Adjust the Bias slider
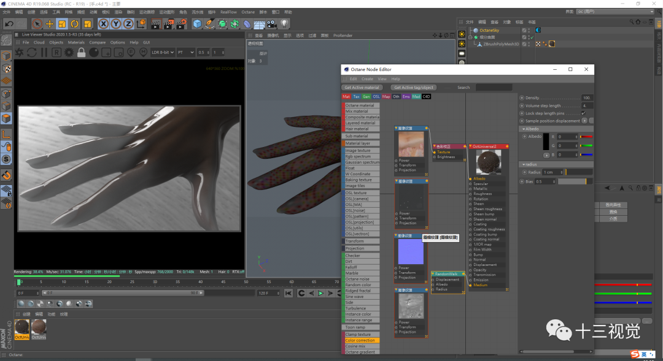Image resolution: width=663 pixels, height=361 pixels. tap(575, 181)
